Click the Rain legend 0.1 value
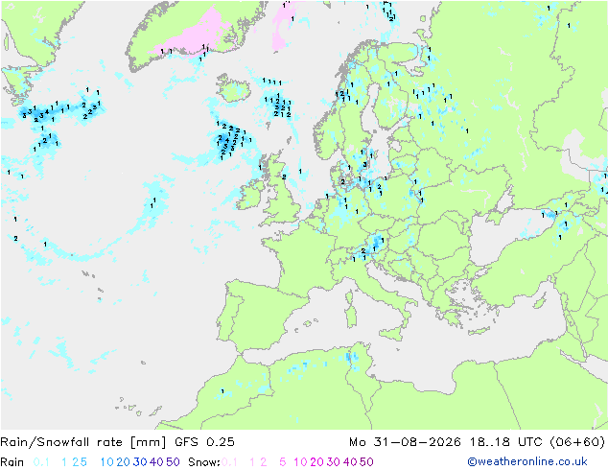This screenshot has width=608, height=470. (41, 462)
